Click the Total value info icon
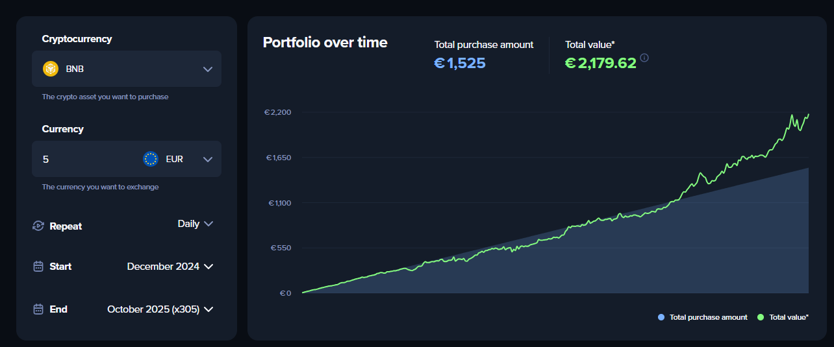Image resolution: width=834 pixels, height=347 pixels. tap(644, 58)
